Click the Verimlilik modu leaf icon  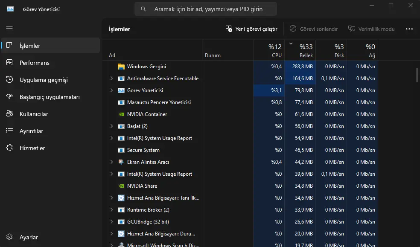(x=351, y=29)
